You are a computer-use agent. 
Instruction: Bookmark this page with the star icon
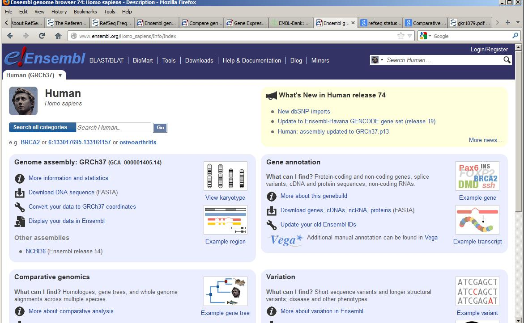pos(400,36)
